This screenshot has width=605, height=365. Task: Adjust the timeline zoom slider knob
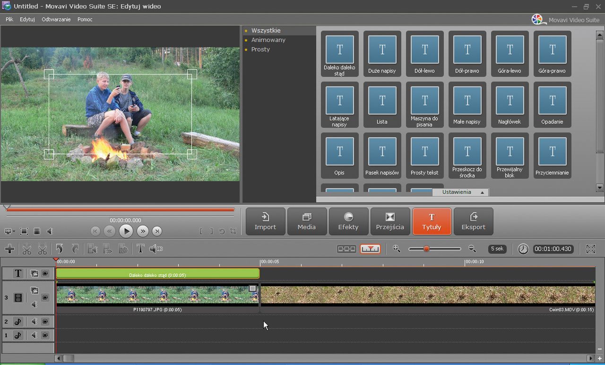tap(426, 249)
